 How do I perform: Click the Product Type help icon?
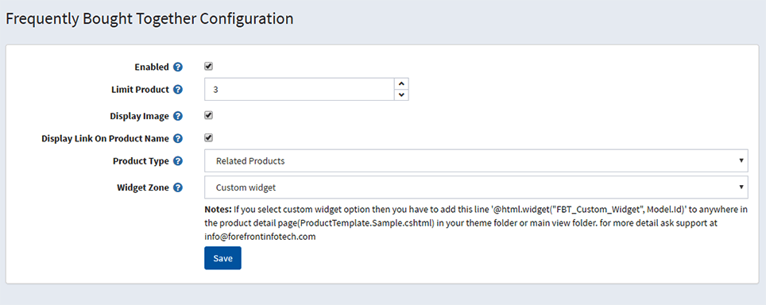(178, 160)
